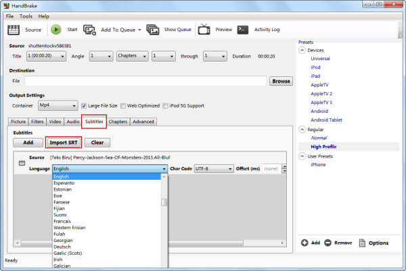Screen dimensions: 406x271
Task: Select the iPad preset
Action: (315, 76)
